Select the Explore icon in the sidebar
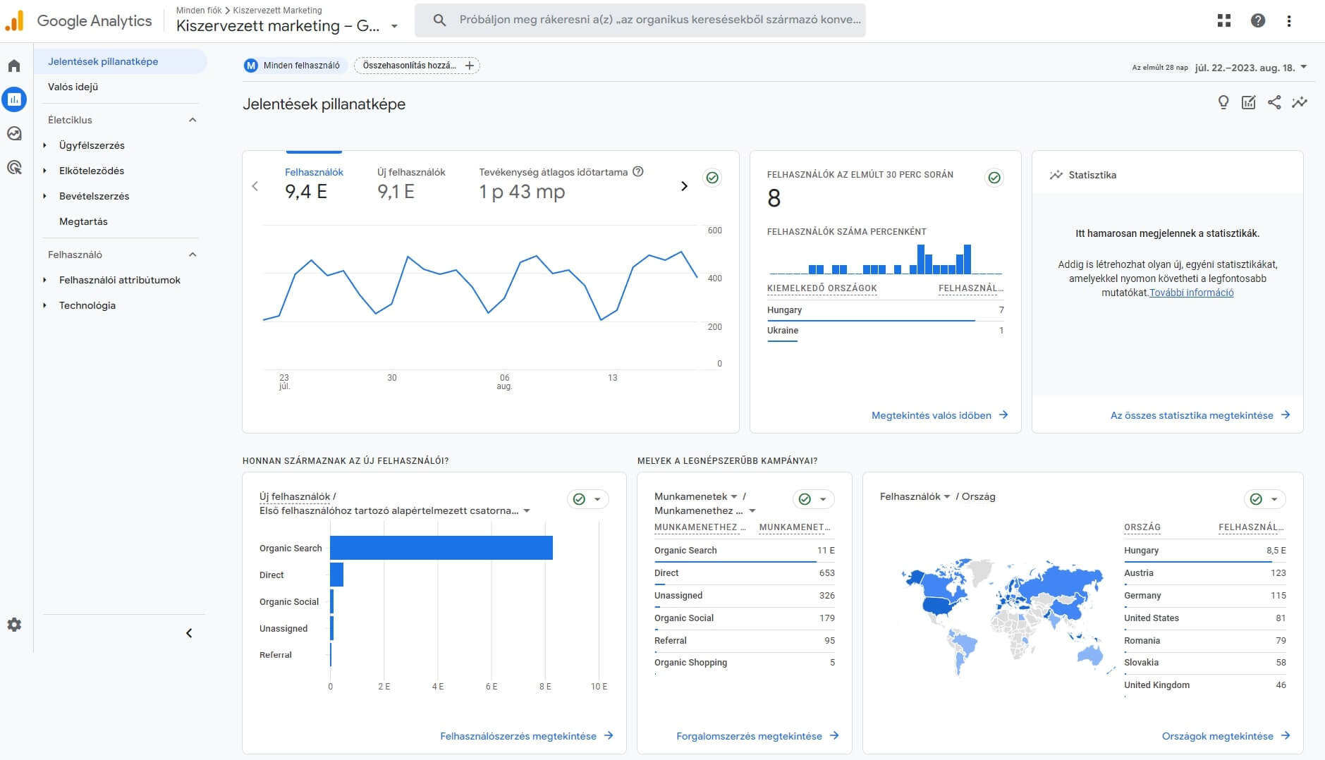 click(13, 133)
